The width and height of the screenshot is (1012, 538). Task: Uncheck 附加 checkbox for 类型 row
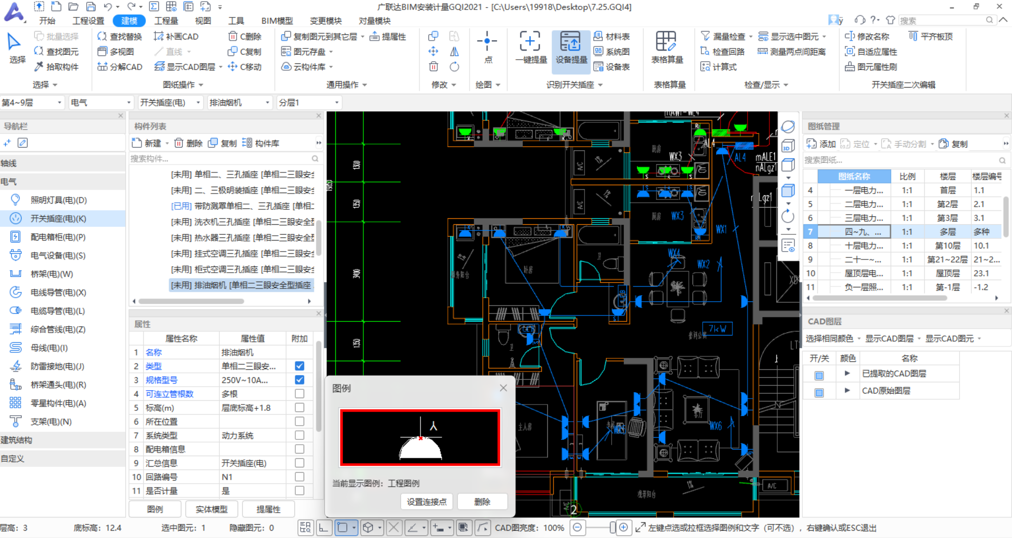(299, 366)
